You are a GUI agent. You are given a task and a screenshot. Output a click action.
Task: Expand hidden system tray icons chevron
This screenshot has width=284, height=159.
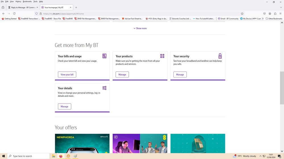[x=260, y=156]
